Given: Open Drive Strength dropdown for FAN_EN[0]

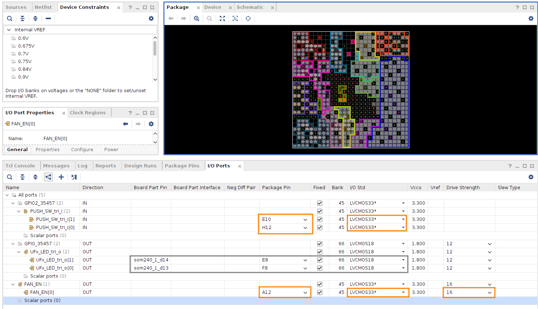Looking at the screenshot, I should coord(489,292).
